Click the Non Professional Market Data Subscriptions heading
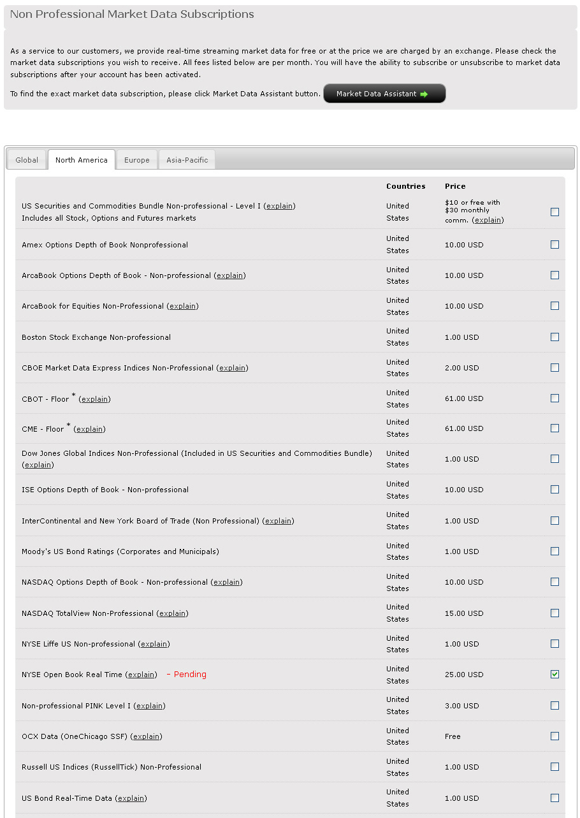This screenshot has height=818, width=580. pos(132,14)
